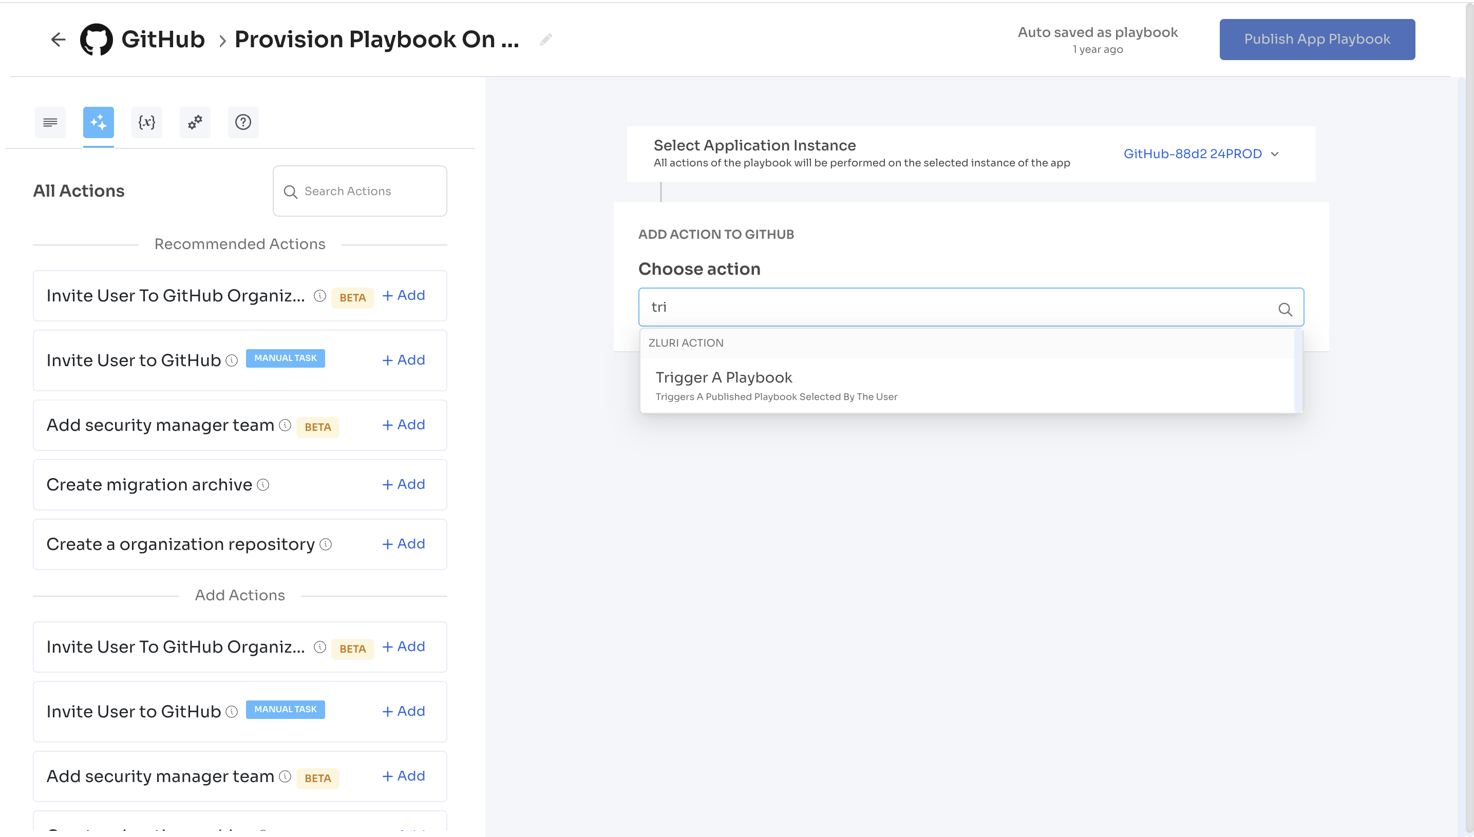
Task: Click MANUAL TASK badge under Add Actions
Action: 285,709
